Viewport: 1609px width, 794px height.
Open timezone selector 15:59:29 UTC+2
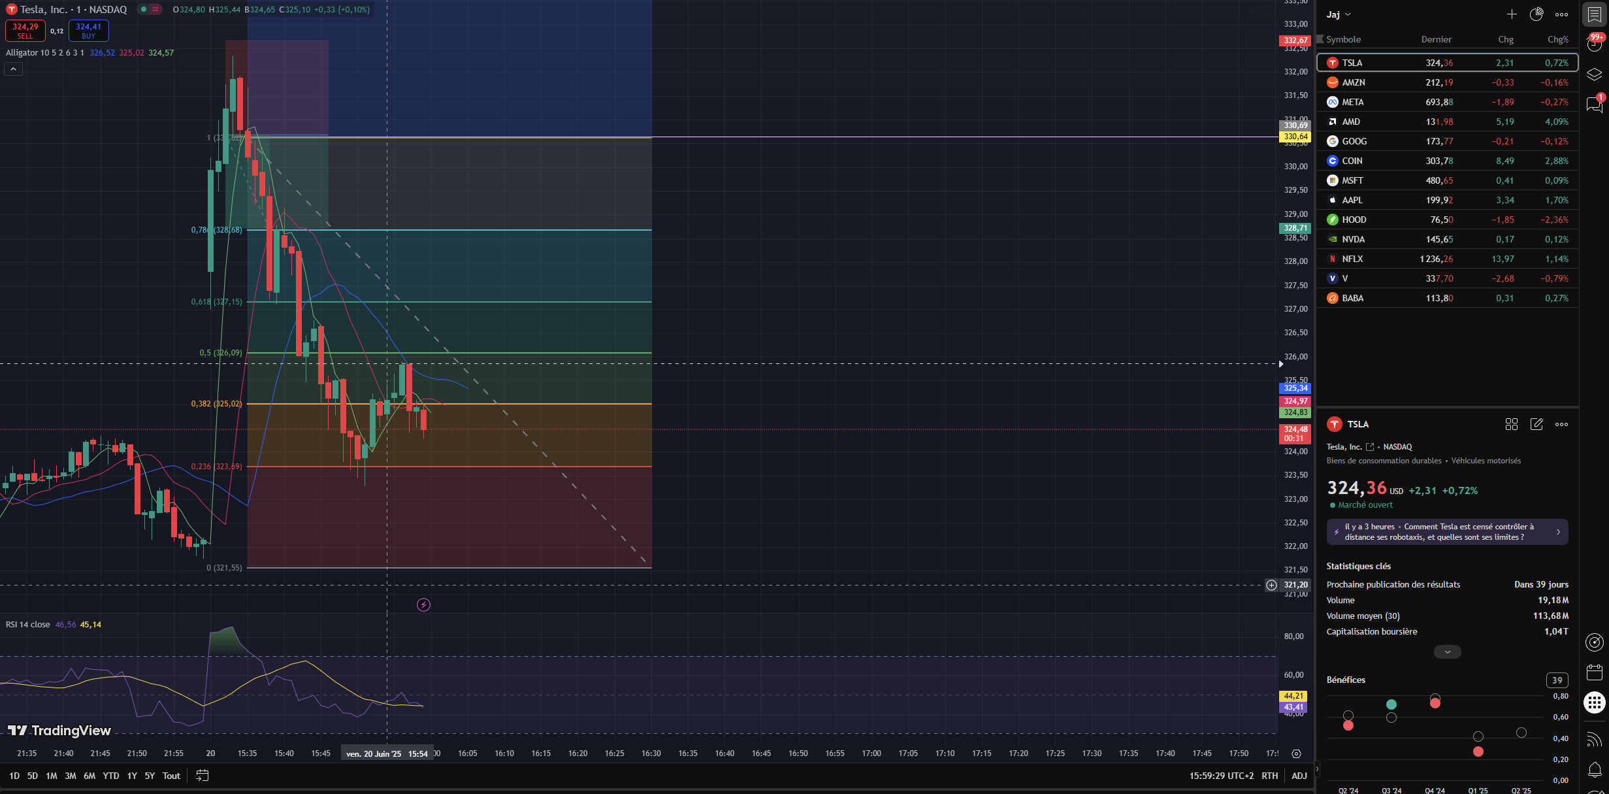pyautogui.click(x=1221, y=776)
